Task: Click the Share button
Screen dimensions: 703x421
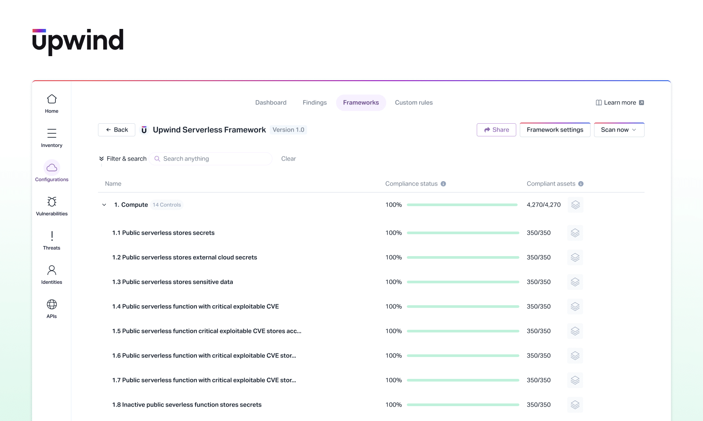Action: click(496, 130)
